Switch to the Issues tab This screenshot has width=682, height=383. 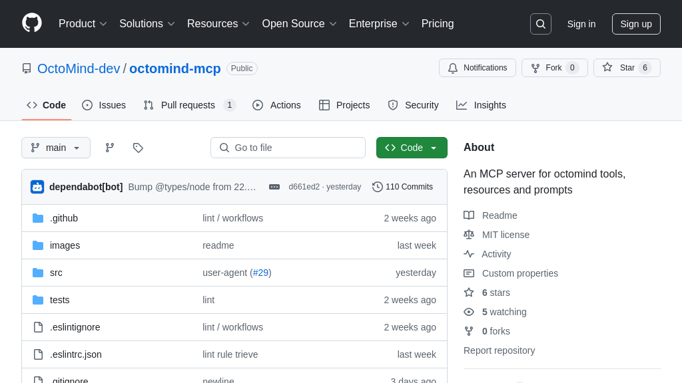104,105
